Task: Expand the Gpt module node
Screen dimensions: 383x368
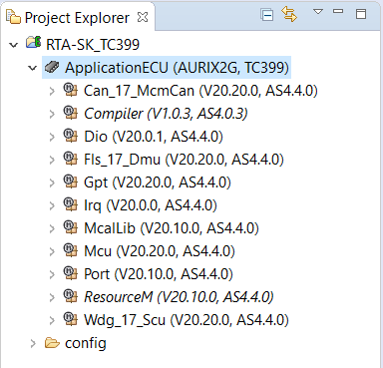Action: pos(52,184)
